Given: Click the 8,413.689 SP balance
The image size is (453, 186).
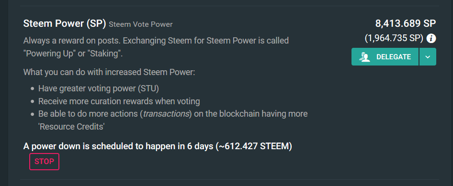Looking at the screenshot, I should (405, 23).
